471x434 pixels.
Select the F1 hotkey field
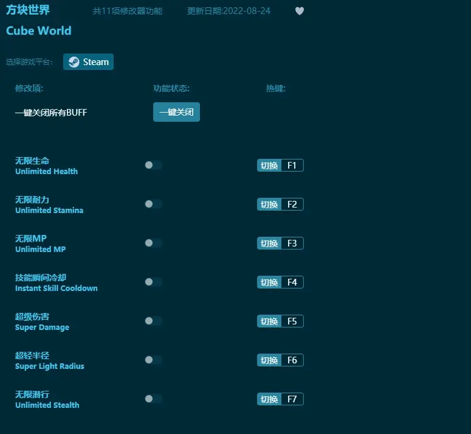pyautogui.click(x=292, y=165)
